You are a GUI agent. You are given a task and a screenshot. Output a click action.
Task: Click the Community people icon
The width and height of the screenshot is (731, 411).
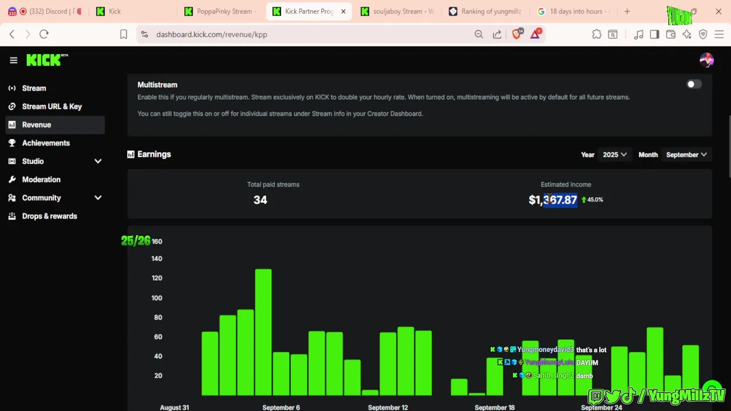pos(12,198)
